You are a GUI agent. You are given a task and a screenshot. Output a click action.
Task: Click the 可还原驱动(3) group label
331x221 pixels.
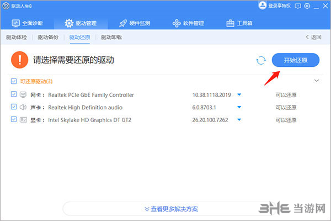pyautogui.click(x=36, y=81)
